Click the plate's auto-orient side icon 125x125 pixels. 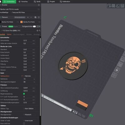tap(122, 59)
